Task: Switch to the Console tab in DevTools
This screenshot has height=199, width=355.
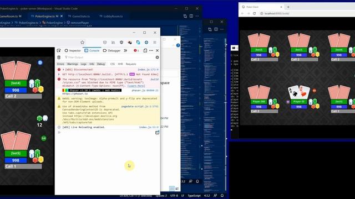Action: (92, 50)
